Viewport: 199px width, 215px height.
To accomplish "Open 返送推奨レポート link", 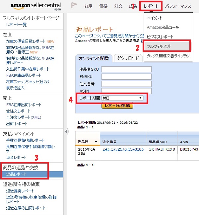I will (20, 191).
